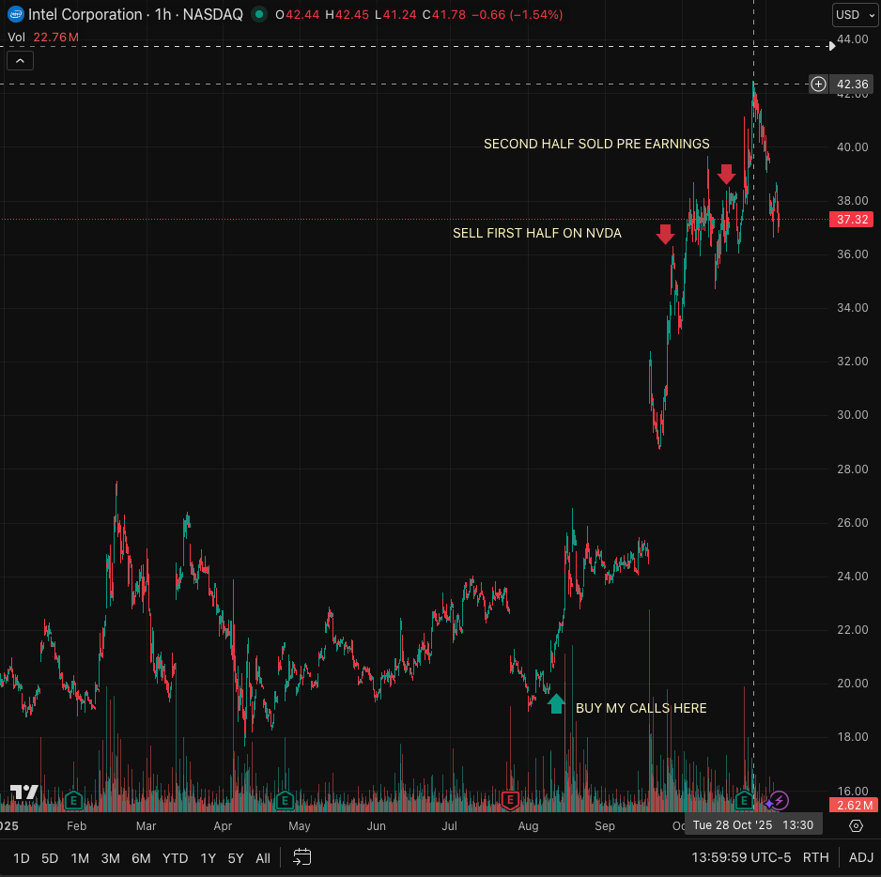Select the 5Y time range

tap(236, 858)
